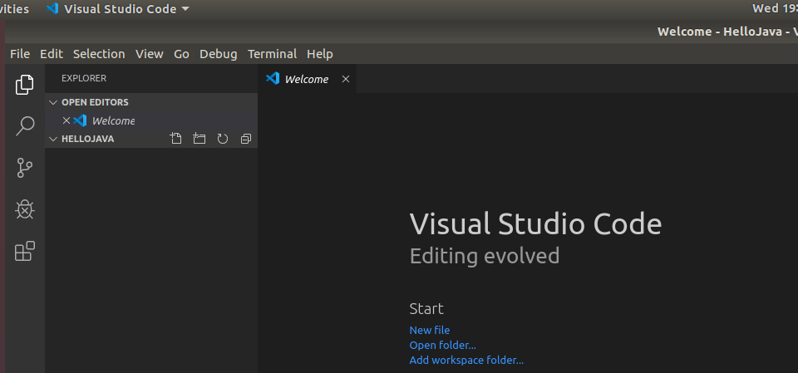Screen dimensions: 798x373
Task: Collapse the HELLOJAVA folder section
Action: (53, 139)
